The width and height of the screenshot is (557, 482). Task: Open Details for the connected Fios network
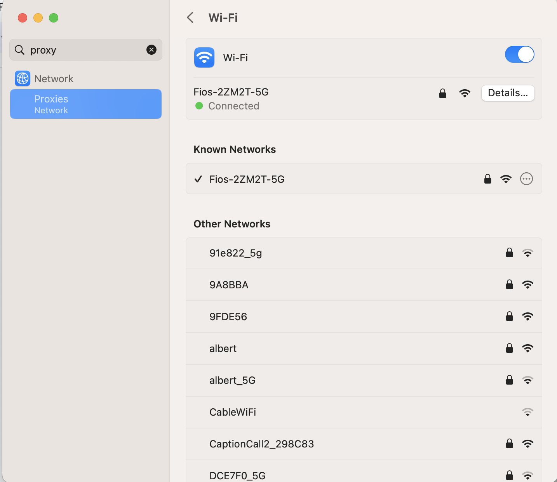pos(508,93)
